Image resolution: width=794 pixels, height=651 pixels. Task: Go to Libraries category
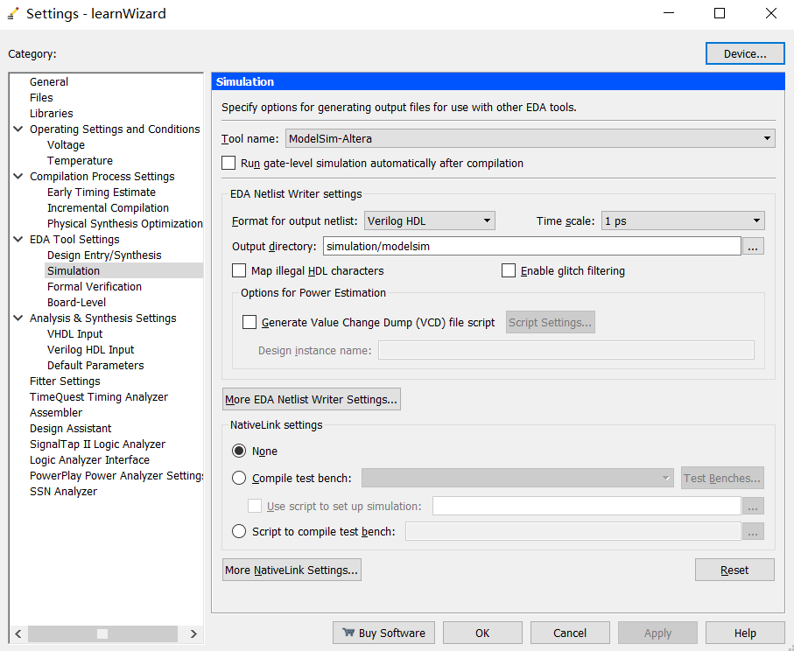[x=51, y=114]
